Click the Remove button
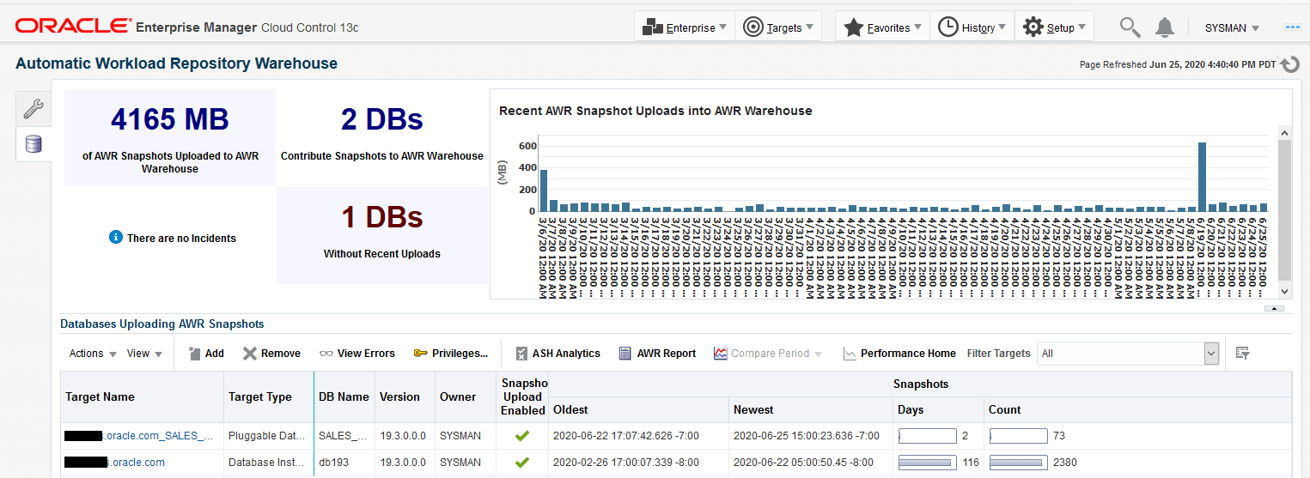This screenshot has width=1310, height=478. click(x=271, y=354)
